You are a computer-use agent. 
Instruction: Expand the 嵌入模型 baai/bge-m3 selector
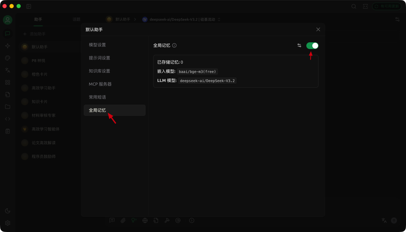pyautogui.click(x=197, y=71)
